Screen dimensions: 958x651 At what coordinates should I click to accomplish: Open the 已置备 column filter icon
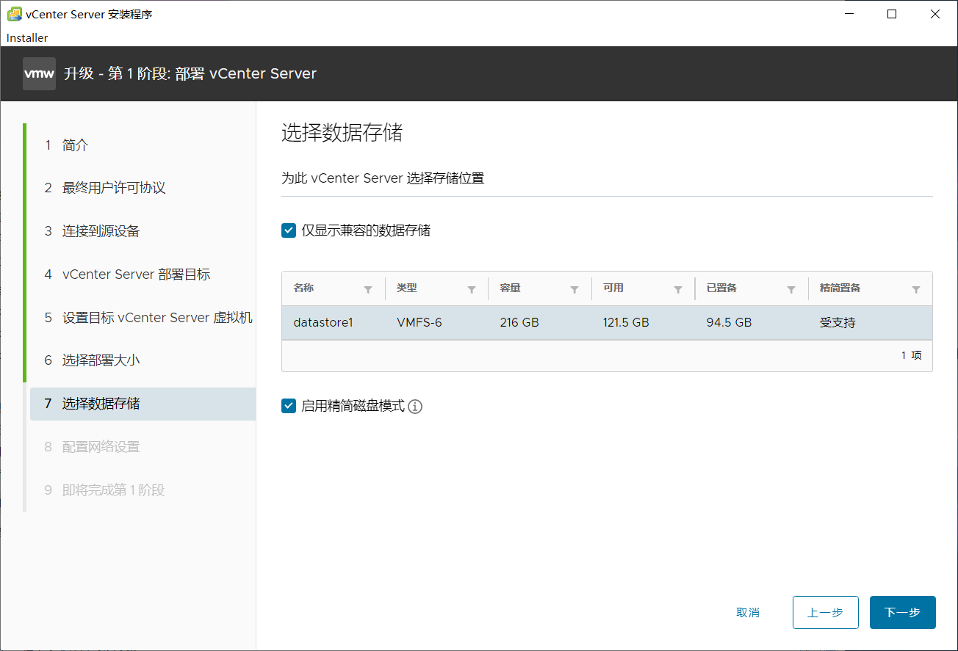[791, 288]
